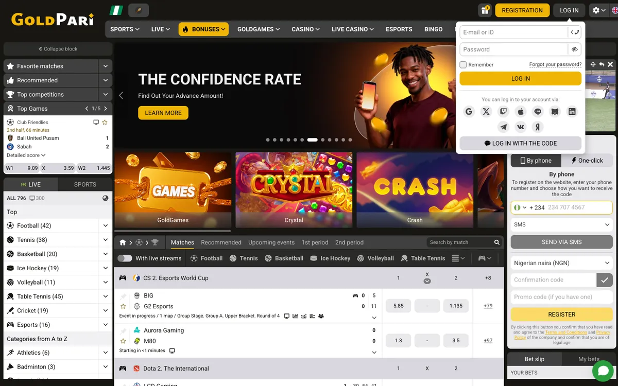Add G2 Esports match to favorites star

(123, 306)
